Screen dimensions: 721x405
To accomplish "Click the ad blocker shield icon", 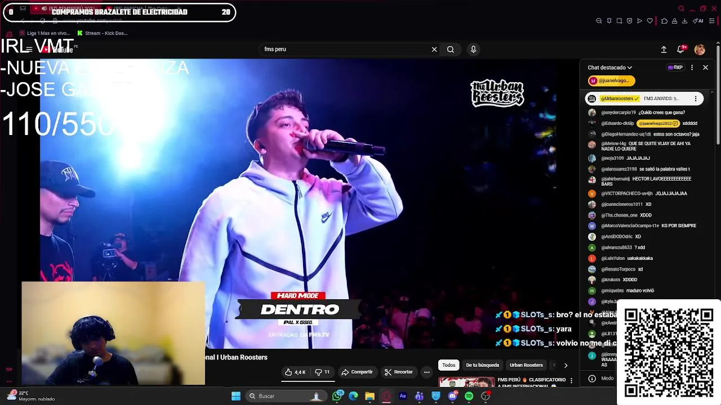I will 629,21.
